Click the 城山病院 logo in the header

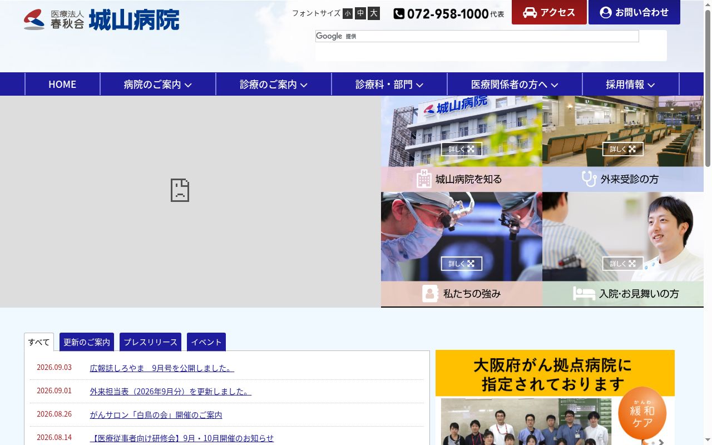tap(101, 19)
